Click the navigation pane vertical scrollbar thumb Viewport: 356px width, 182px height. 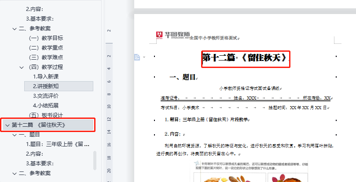click(94, 160)
